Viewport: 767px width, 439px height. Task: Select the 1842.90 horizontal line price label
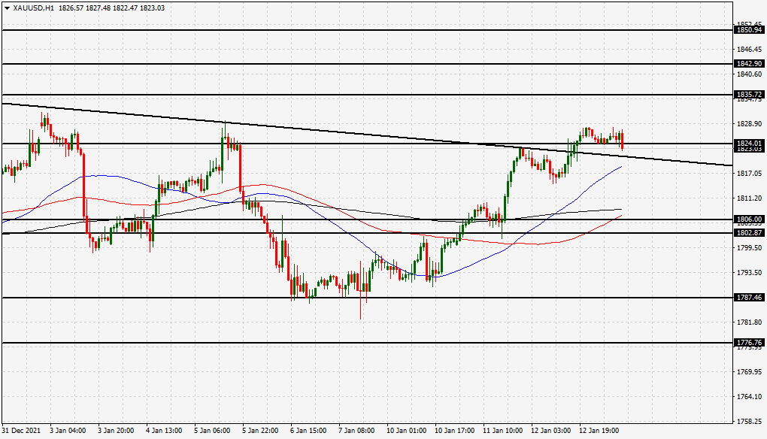(x=750, y=64)
